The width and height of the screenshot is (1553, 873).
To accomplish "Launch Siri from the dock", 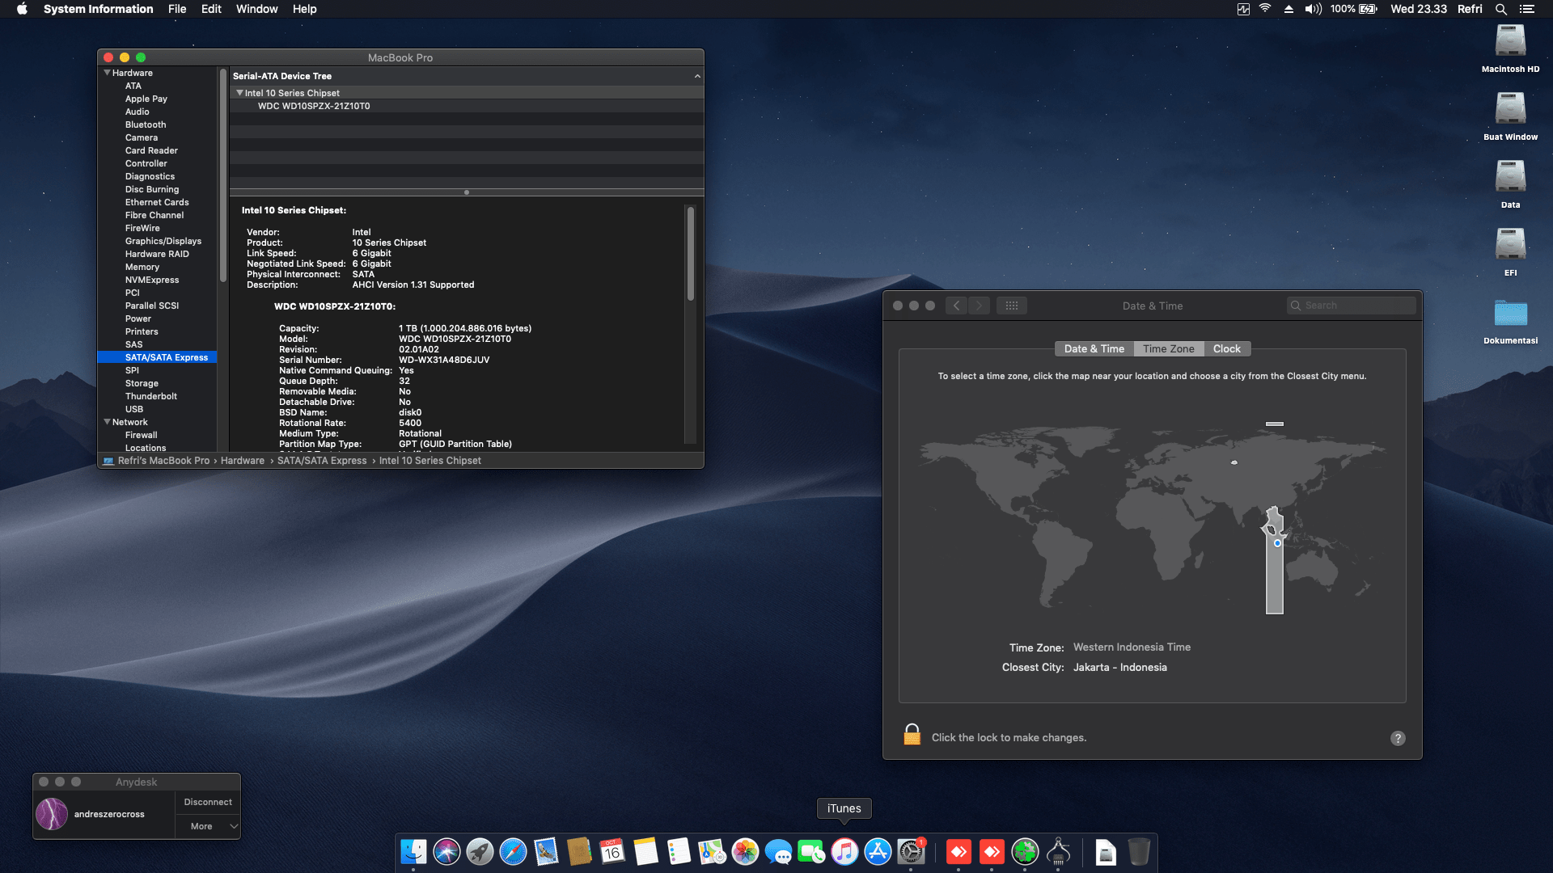I will tap(446, 851).
